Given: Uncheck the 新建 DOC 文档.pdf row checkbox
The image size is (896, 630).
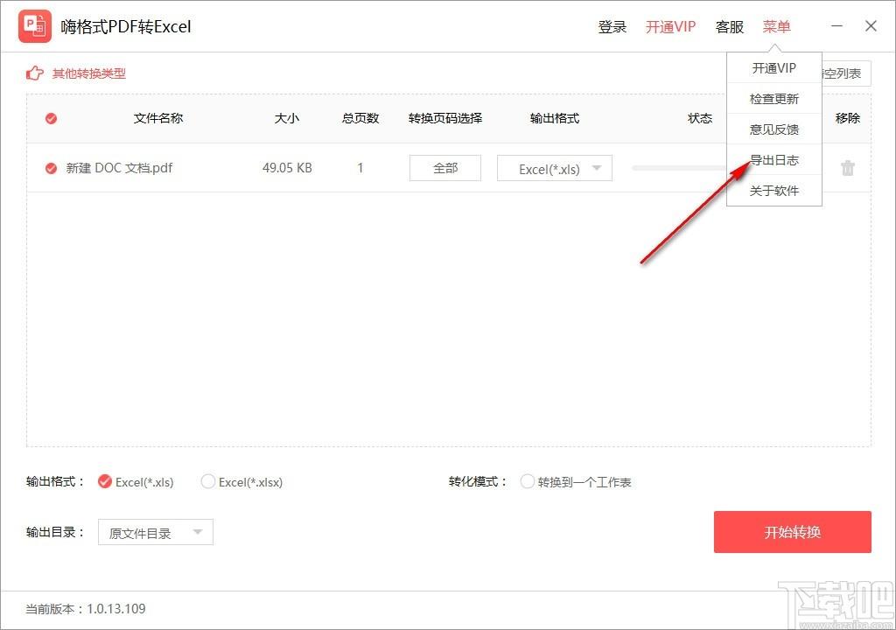Looking at the screenshot, I should [x=51, y=168].
